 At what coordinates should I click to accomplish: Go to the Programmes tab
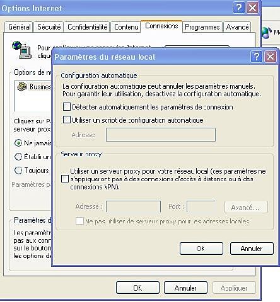click(202, 27)
